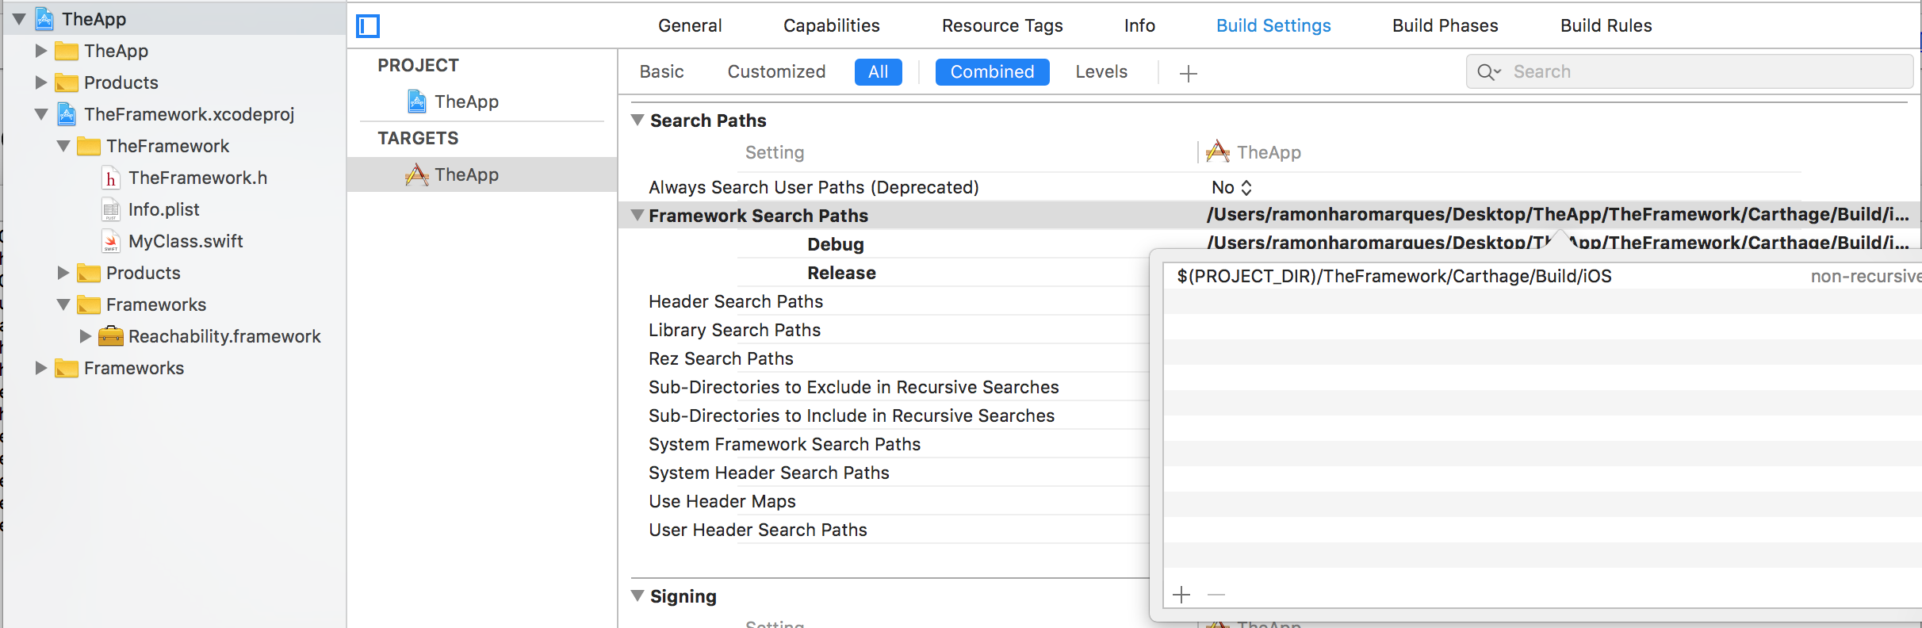The image size is (1922, 628).
Task: Switch to the Capabilities tab
Action: tap(831, 26)
